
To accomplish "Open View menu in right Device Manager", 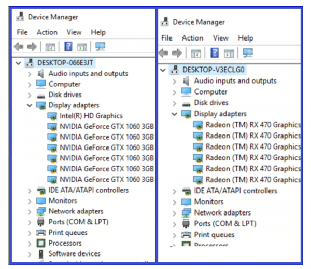I will tap(221, 38).
